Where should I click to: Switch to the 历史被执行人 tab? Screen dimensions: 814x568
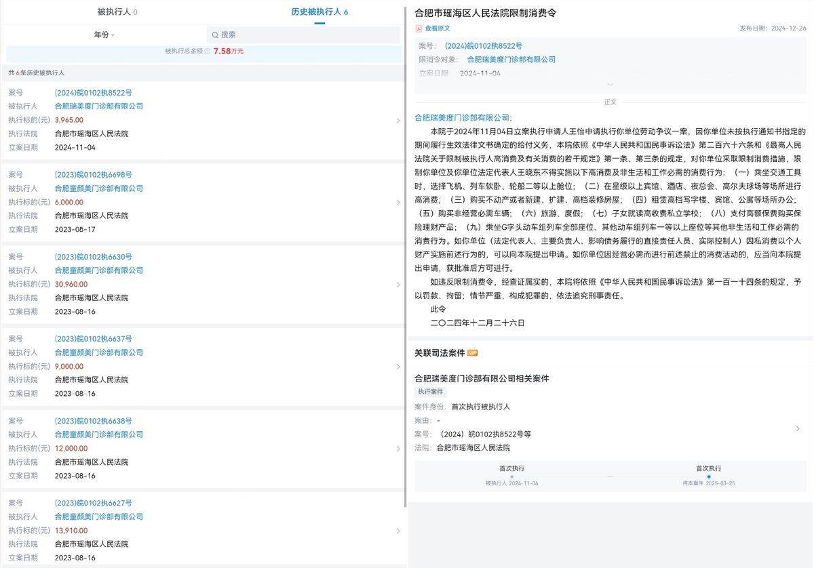point(319,12)
